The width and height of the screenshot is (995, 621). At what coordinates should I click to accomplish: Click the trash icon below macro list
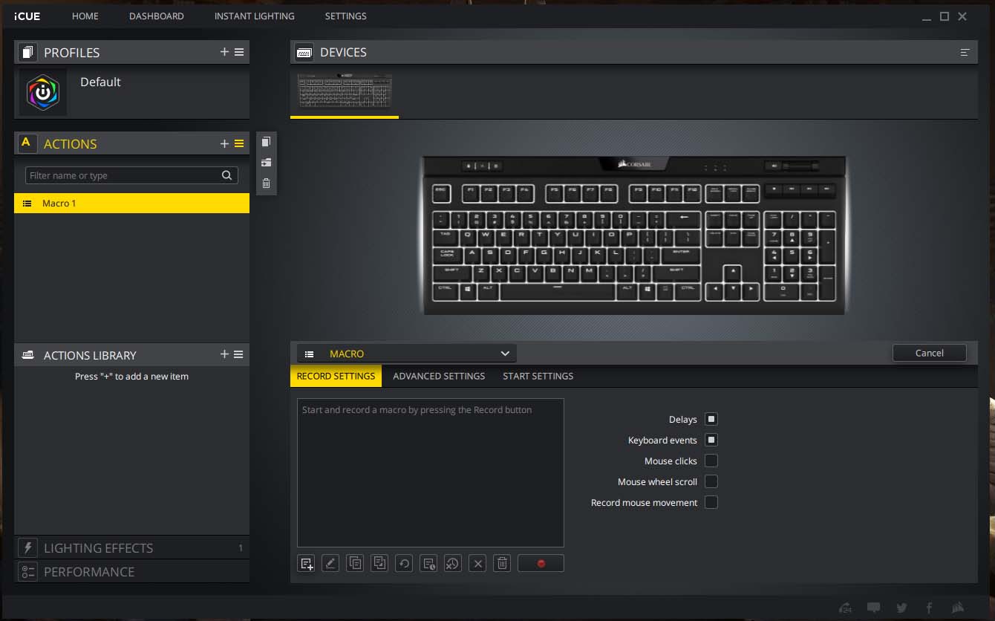coord(503,564)
